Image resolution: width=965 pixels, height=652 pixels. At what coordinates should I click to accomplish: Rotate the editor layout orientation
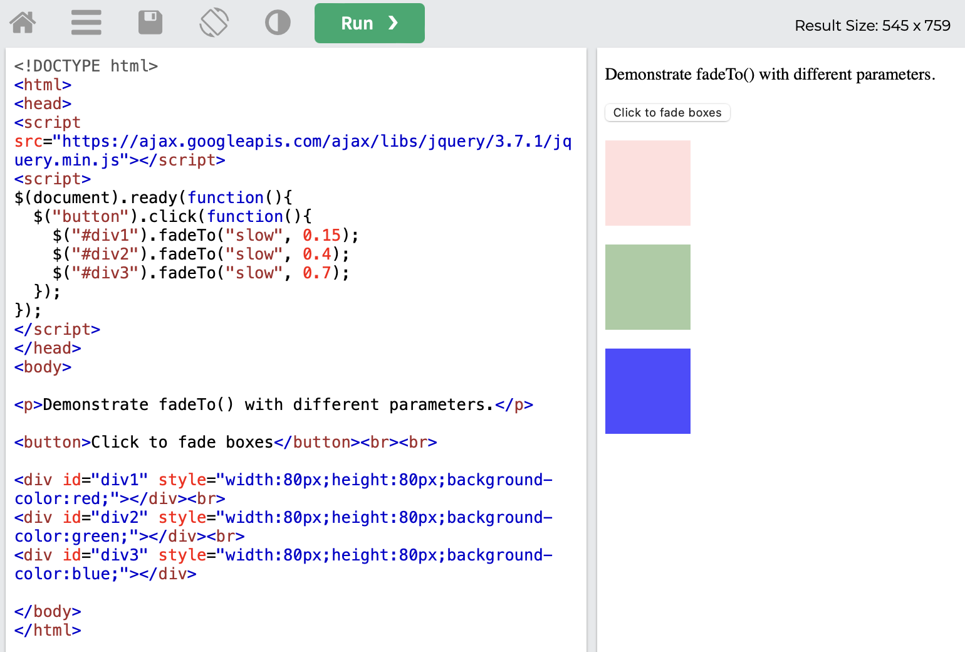tap(214, 23)
